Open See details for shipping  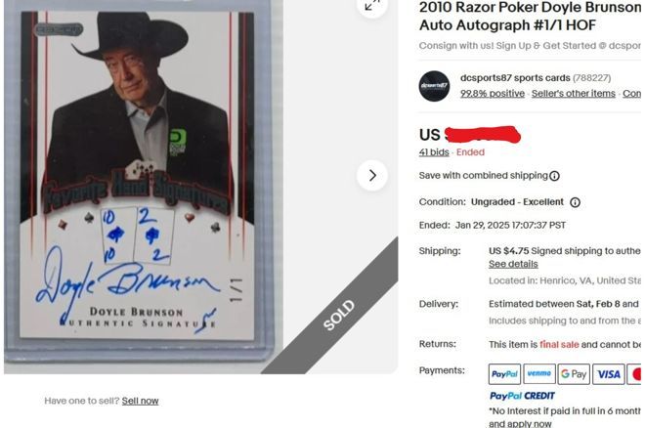click(x=513, y=264)
